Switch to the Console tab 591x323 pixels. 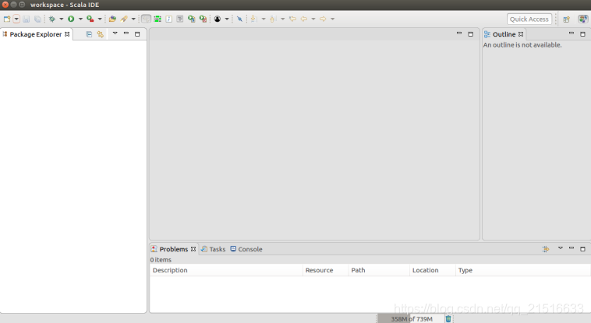[x=246, y=249]
